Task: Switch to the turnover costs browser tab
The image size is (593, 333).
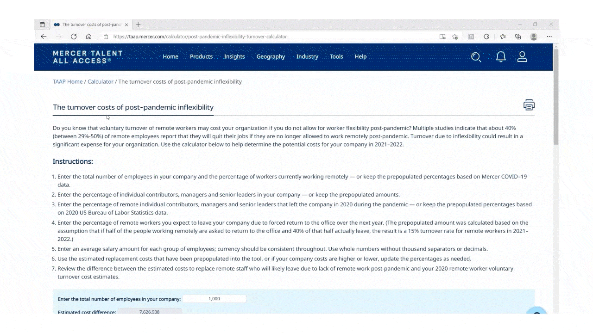Action: click(90, 25)
